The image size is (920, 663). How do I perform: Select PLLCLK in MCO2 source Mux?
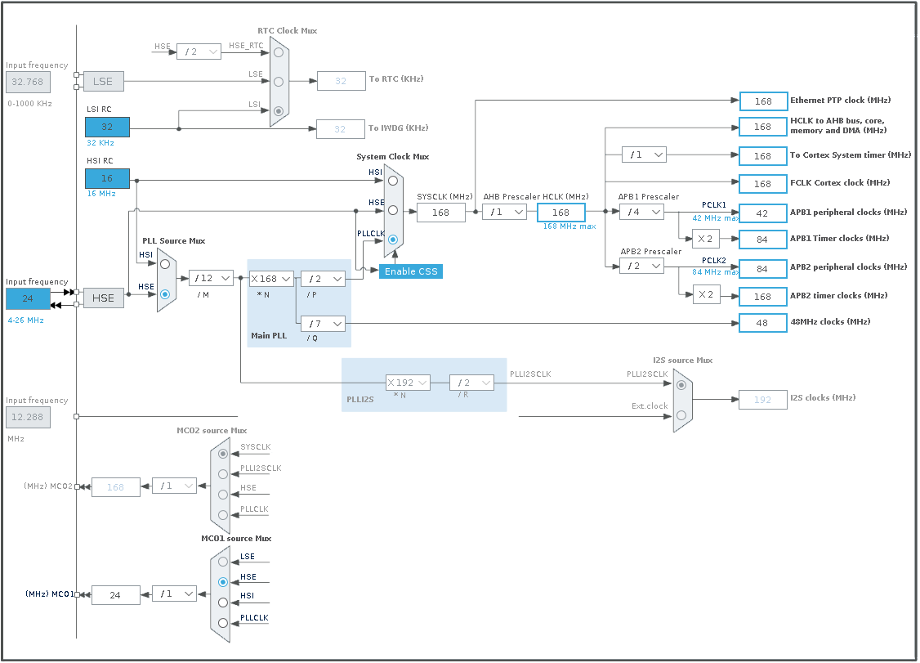[223, 515]
